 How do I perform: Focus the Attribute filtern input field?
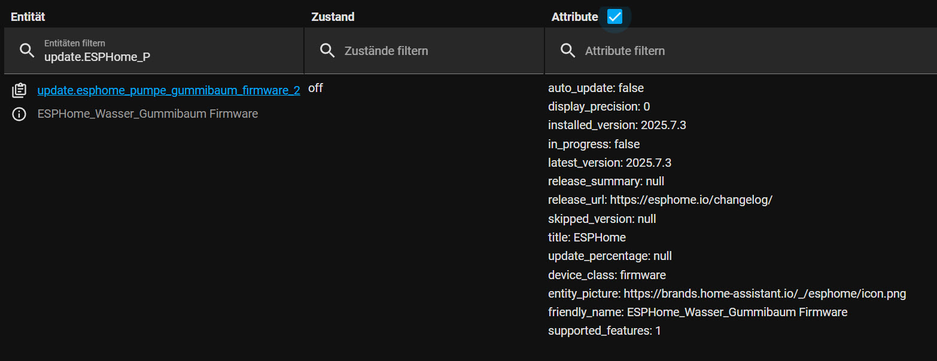(x=741, y=51)
